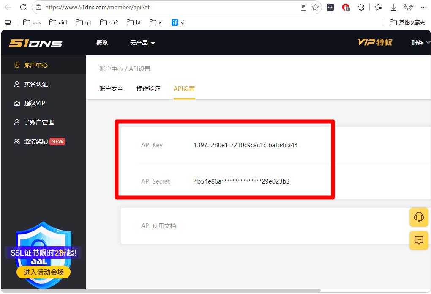431x294 pixels.
Task: Click the API Key label
Action: [152, 145]
